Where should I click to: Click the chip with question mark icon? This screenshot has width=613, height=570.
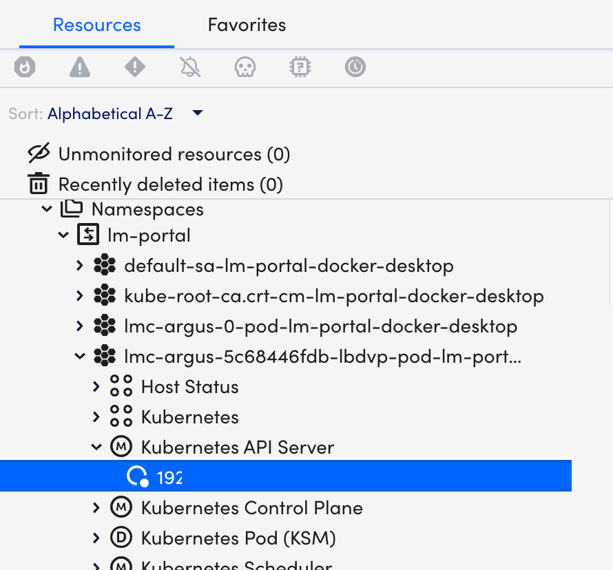300,67
